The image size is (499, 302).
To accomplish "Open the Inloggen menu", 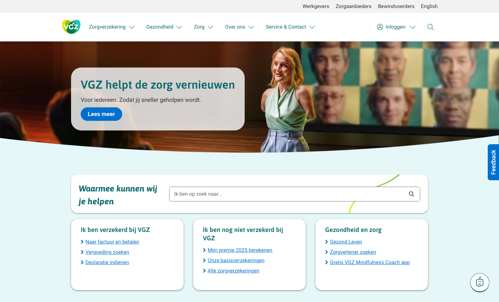I will [x=395, y=27].
